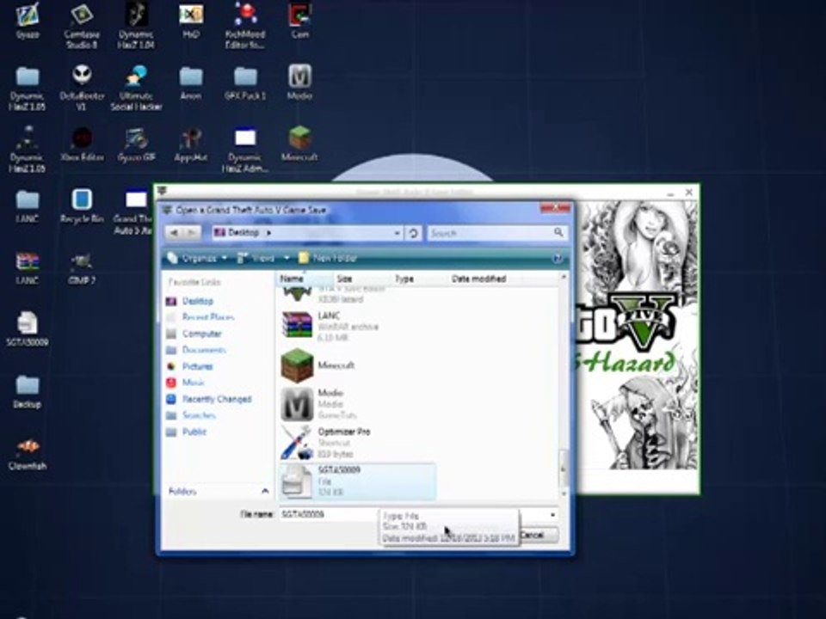Open the Gyazo GIF desktop shortcut
The image size is (826, 619).
(x=136, y=144)
